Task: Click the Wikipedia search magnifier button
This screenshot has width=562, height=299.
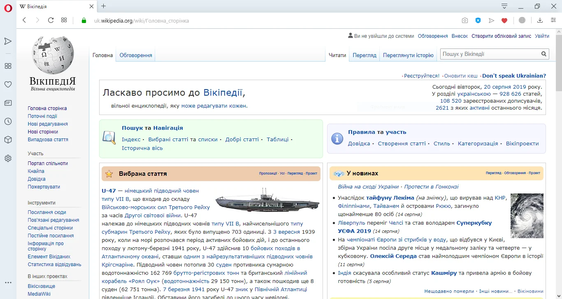Action: (544, 54)
